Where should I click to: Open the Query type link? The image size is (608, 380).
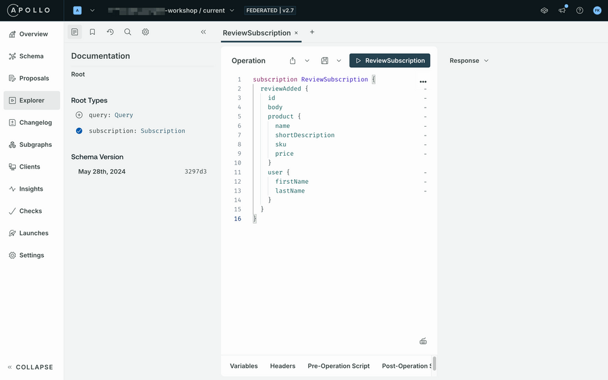pyautogui.click(x=123, y=115)
